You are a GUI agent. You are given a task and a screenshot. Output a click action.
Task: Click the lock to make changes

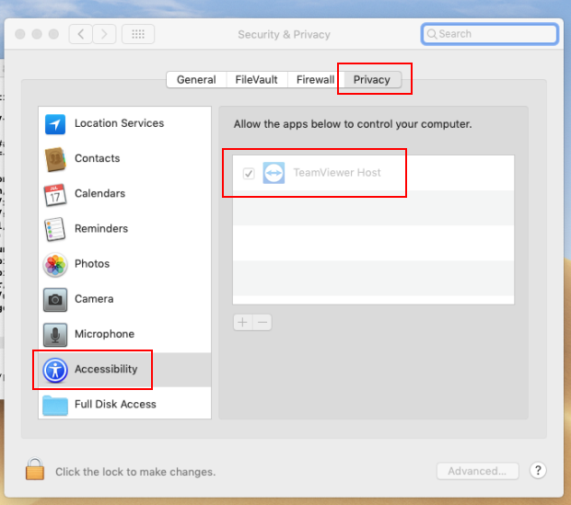pyautogui.click(x=35, y=471)
